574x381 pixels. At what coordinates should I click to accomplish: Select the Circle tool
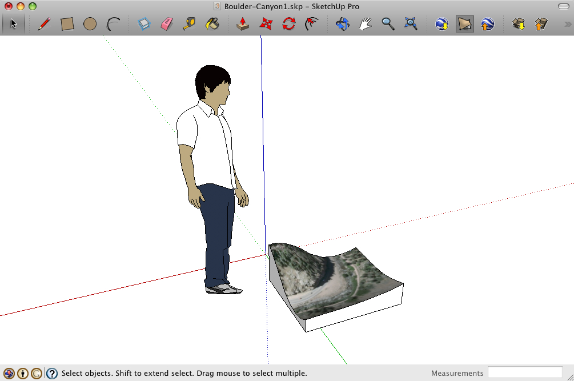(x=90, y=24)
